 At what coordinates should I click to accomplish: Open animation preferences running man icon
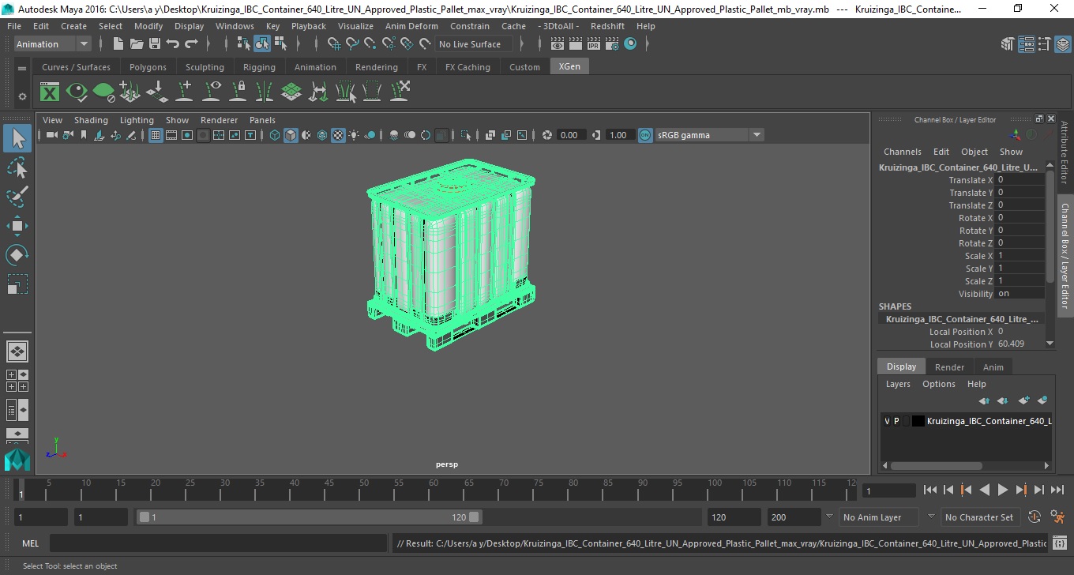[1057, 517]
